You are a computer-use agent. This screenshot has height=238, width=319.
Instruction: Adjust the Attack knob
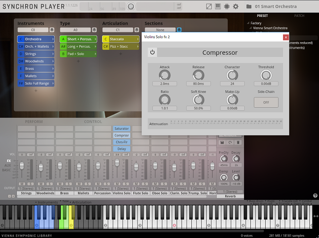tap(164, 75)
